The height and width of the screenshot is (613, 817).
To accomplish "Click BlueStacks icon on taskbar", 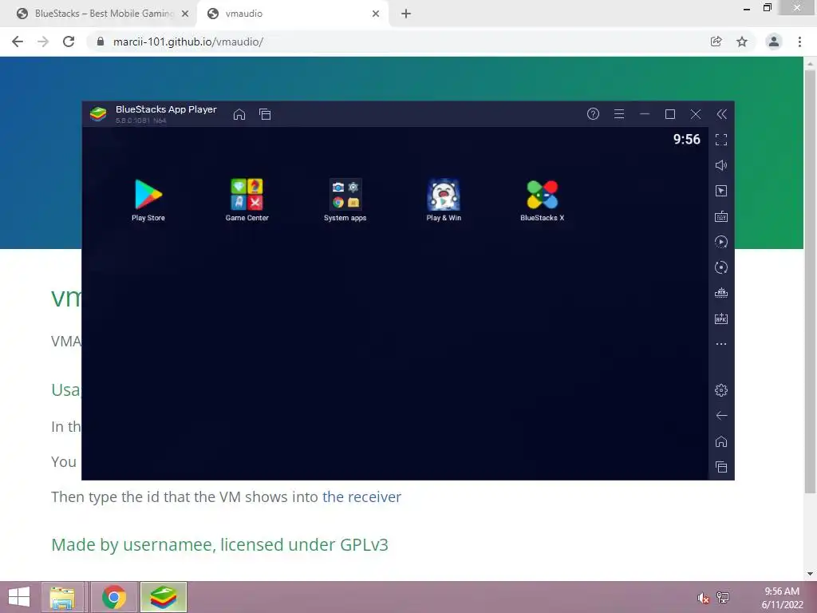I will (x=164, y=597).
